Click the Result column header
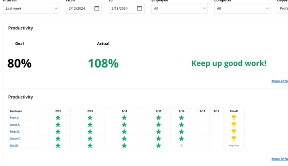This screenshot has height=166, width=288. click(234, 111)
